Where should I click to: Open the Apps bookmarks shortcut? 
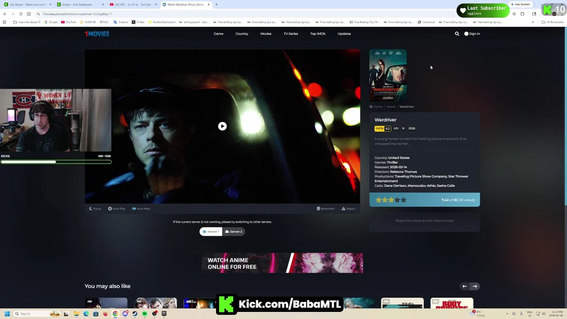[4, 22]
